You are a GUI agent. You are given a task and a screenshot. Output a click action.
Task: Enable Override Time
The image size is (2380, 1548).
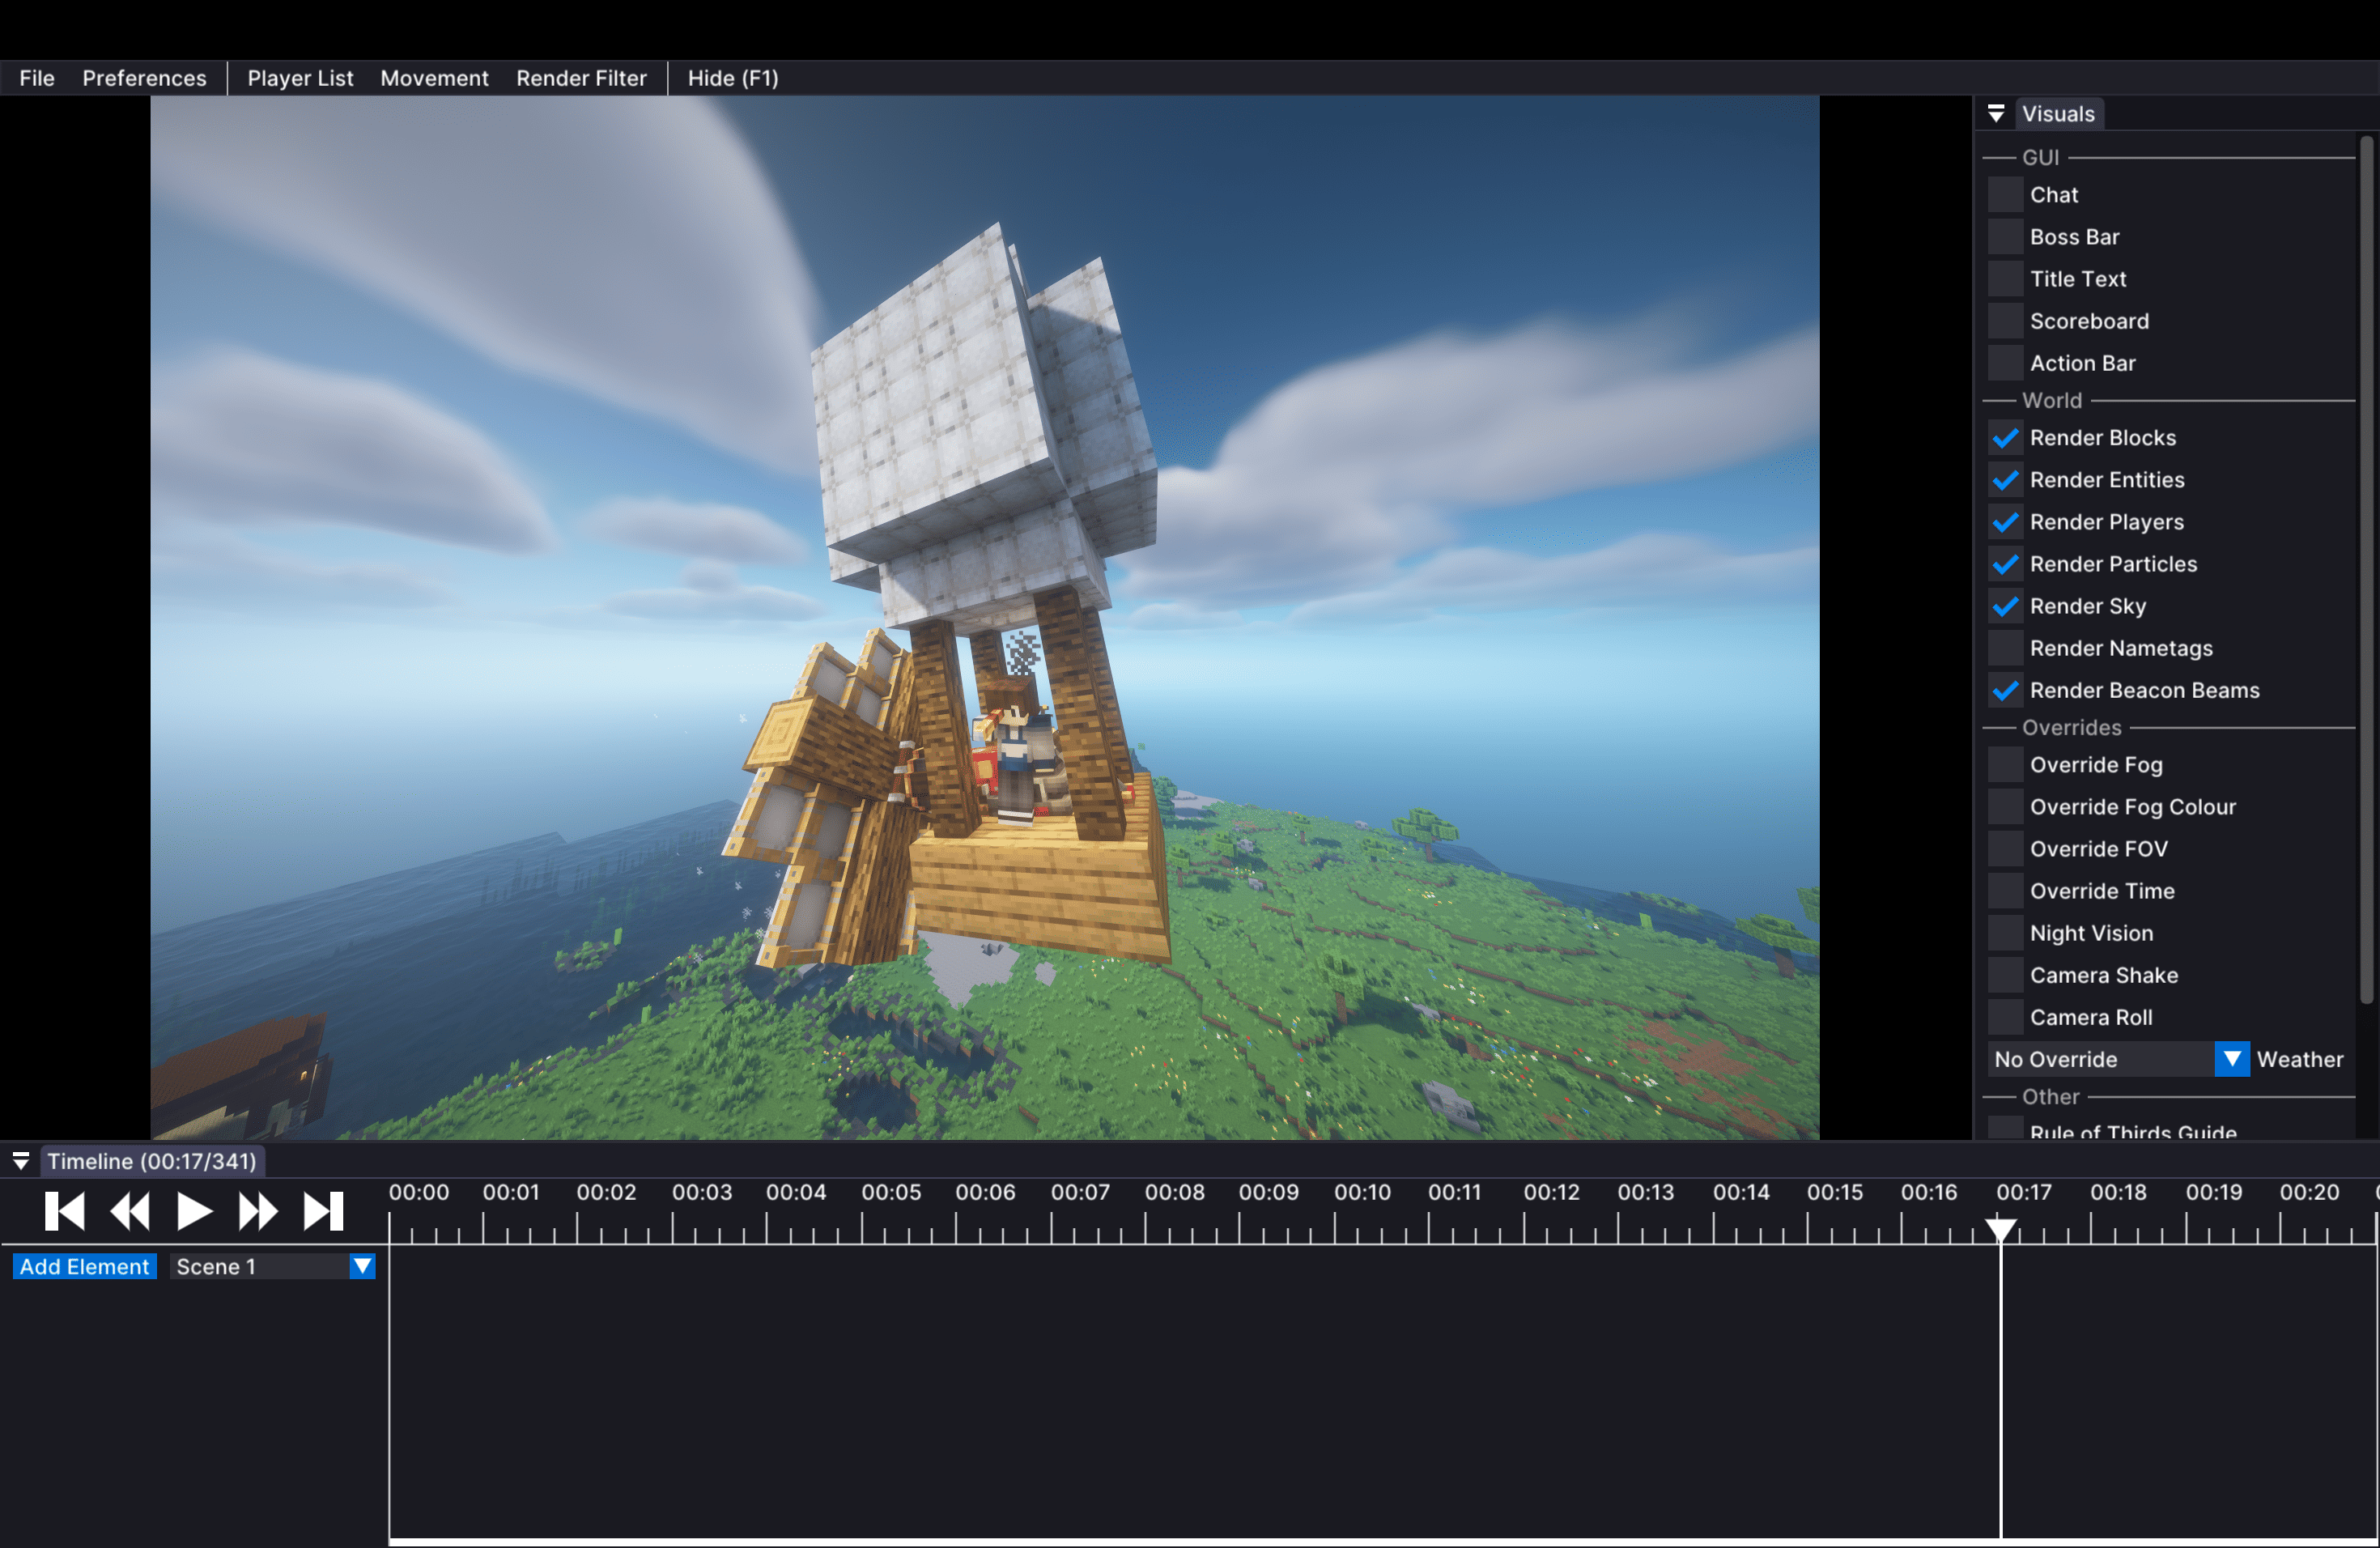2005,891
